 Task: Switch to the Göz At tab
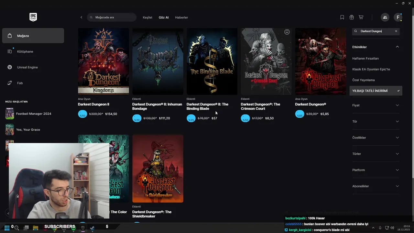pyautogui.click(x=164, y=17)
